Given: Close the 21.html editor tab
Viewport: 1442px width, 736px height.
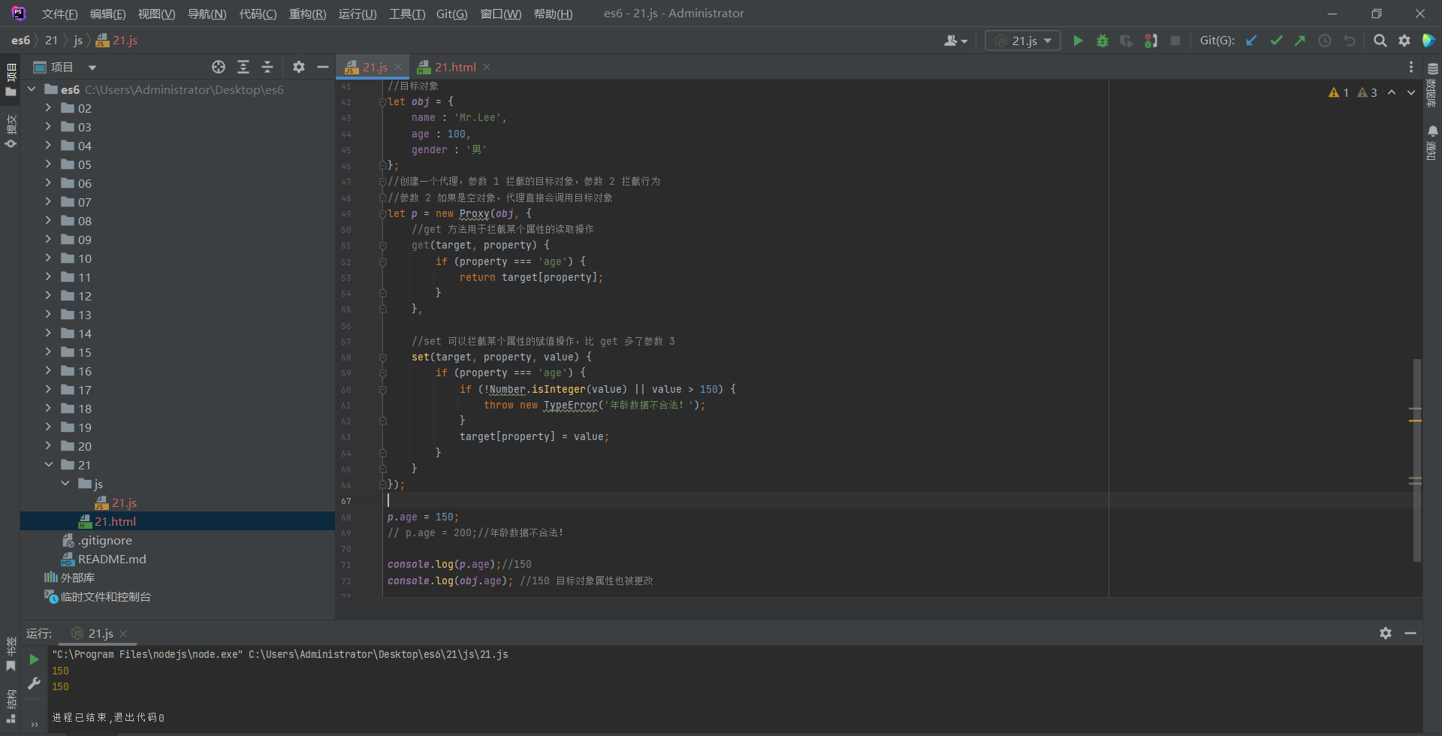Looking at the screenshot, I should pyautogui.click(x=487, y=67).
